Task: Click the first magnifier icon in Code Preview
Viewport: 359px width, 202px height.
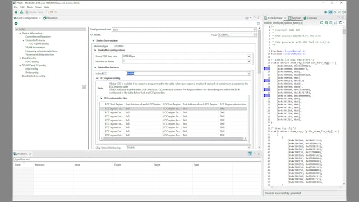Action: pos(321,22)
